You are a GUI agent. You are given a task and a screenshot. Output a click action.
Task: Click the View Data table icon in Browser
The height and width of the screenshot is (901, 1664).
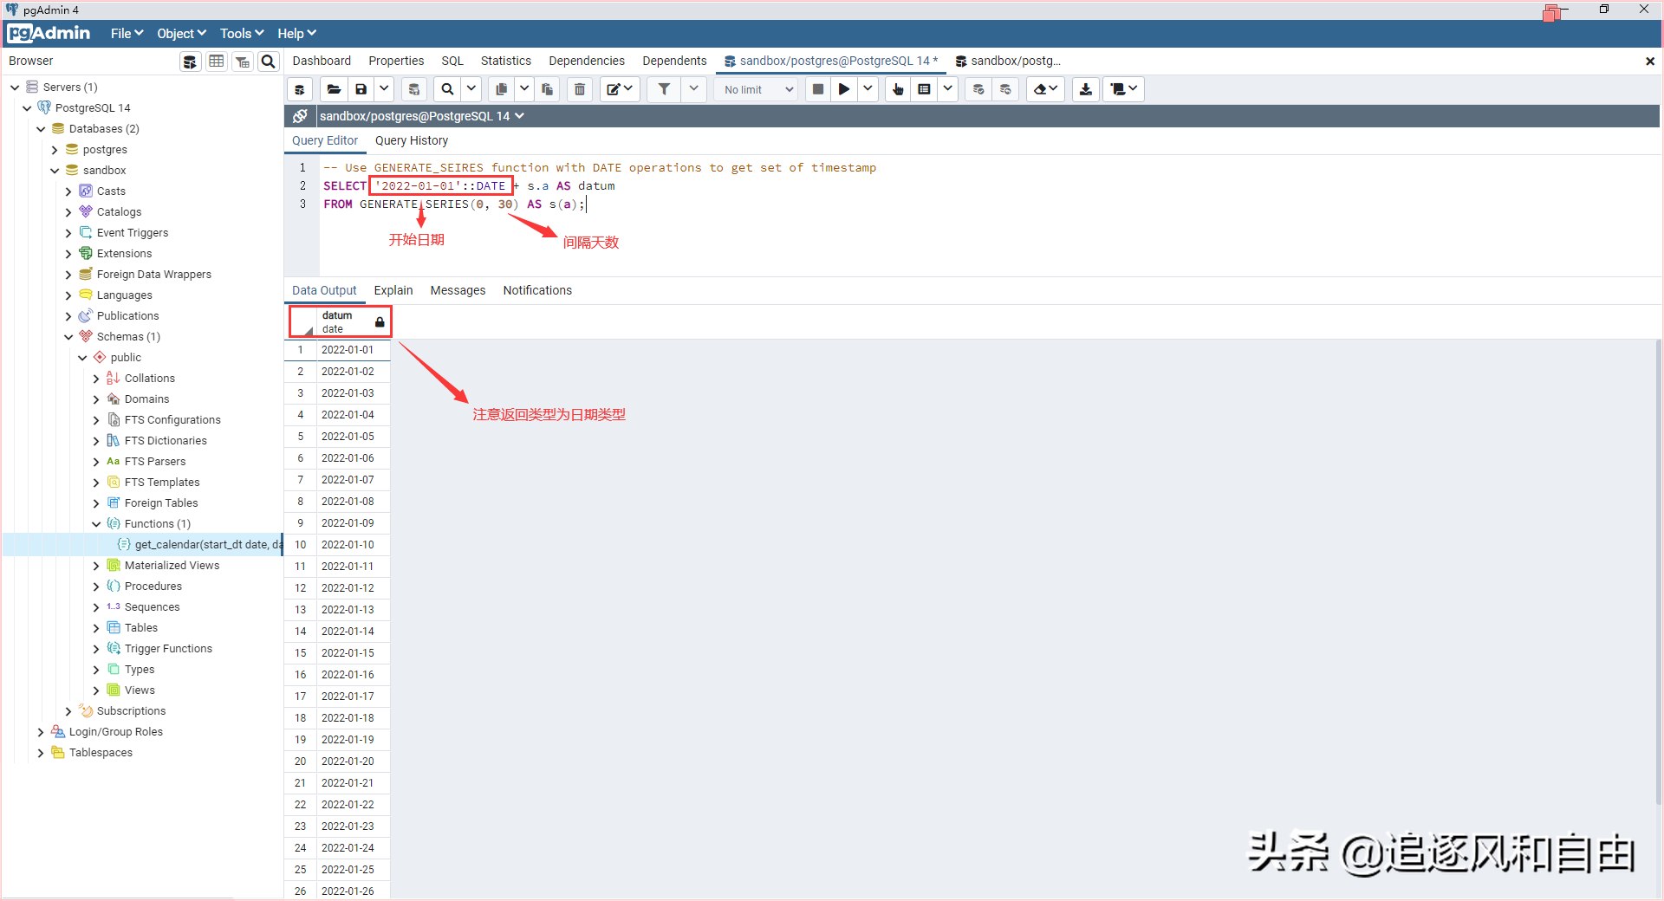[x=217, y=62]
